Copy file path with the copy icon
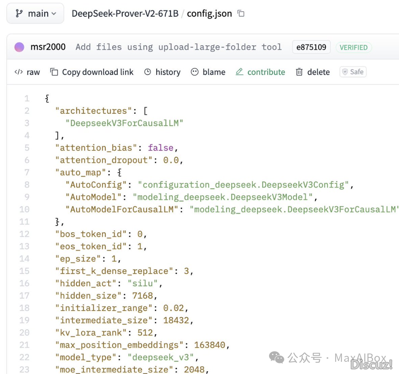Viewport: 399px width, 374px height. click(x=241, y=13)
